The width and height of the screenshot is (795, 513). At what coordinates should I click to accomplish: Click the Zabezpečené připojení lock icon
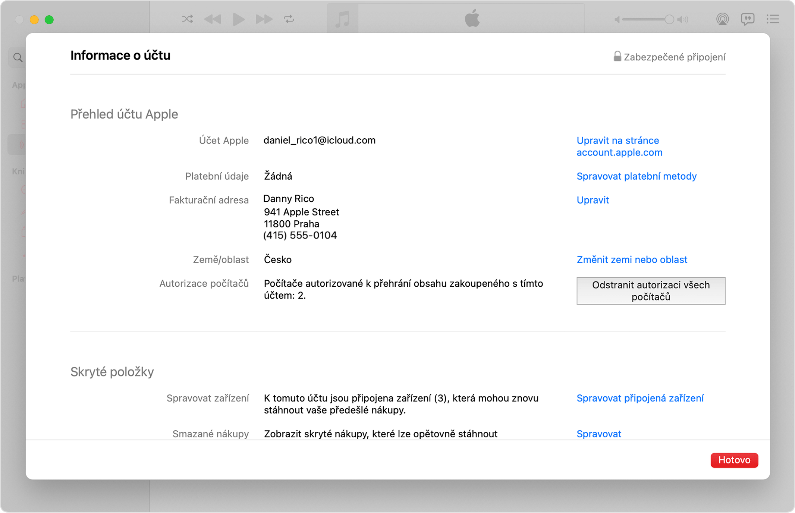tap(618, 56)
